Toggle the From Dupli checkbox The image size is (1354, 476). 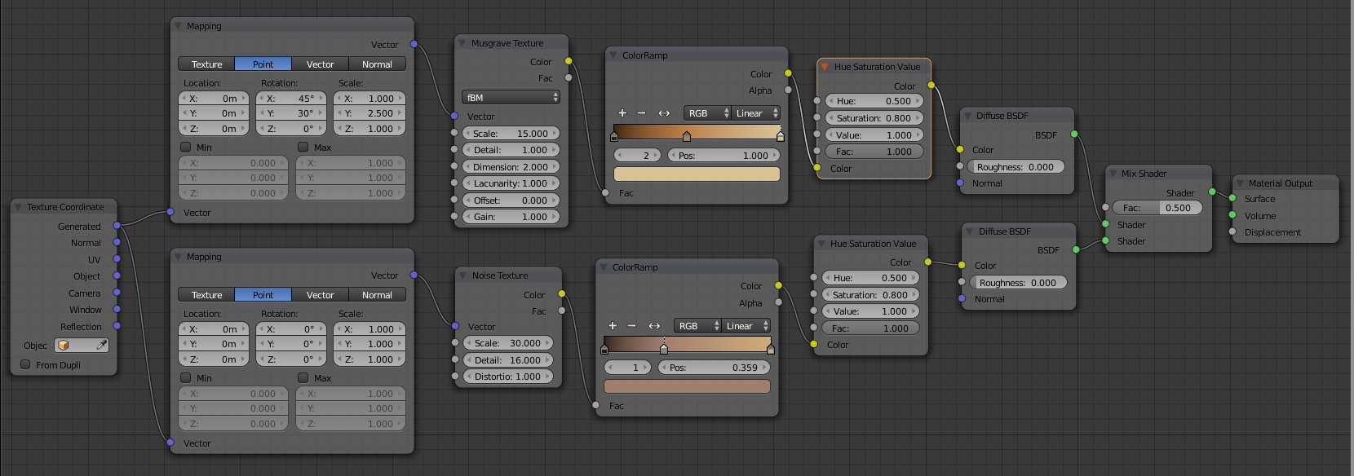tap(25, 365)
